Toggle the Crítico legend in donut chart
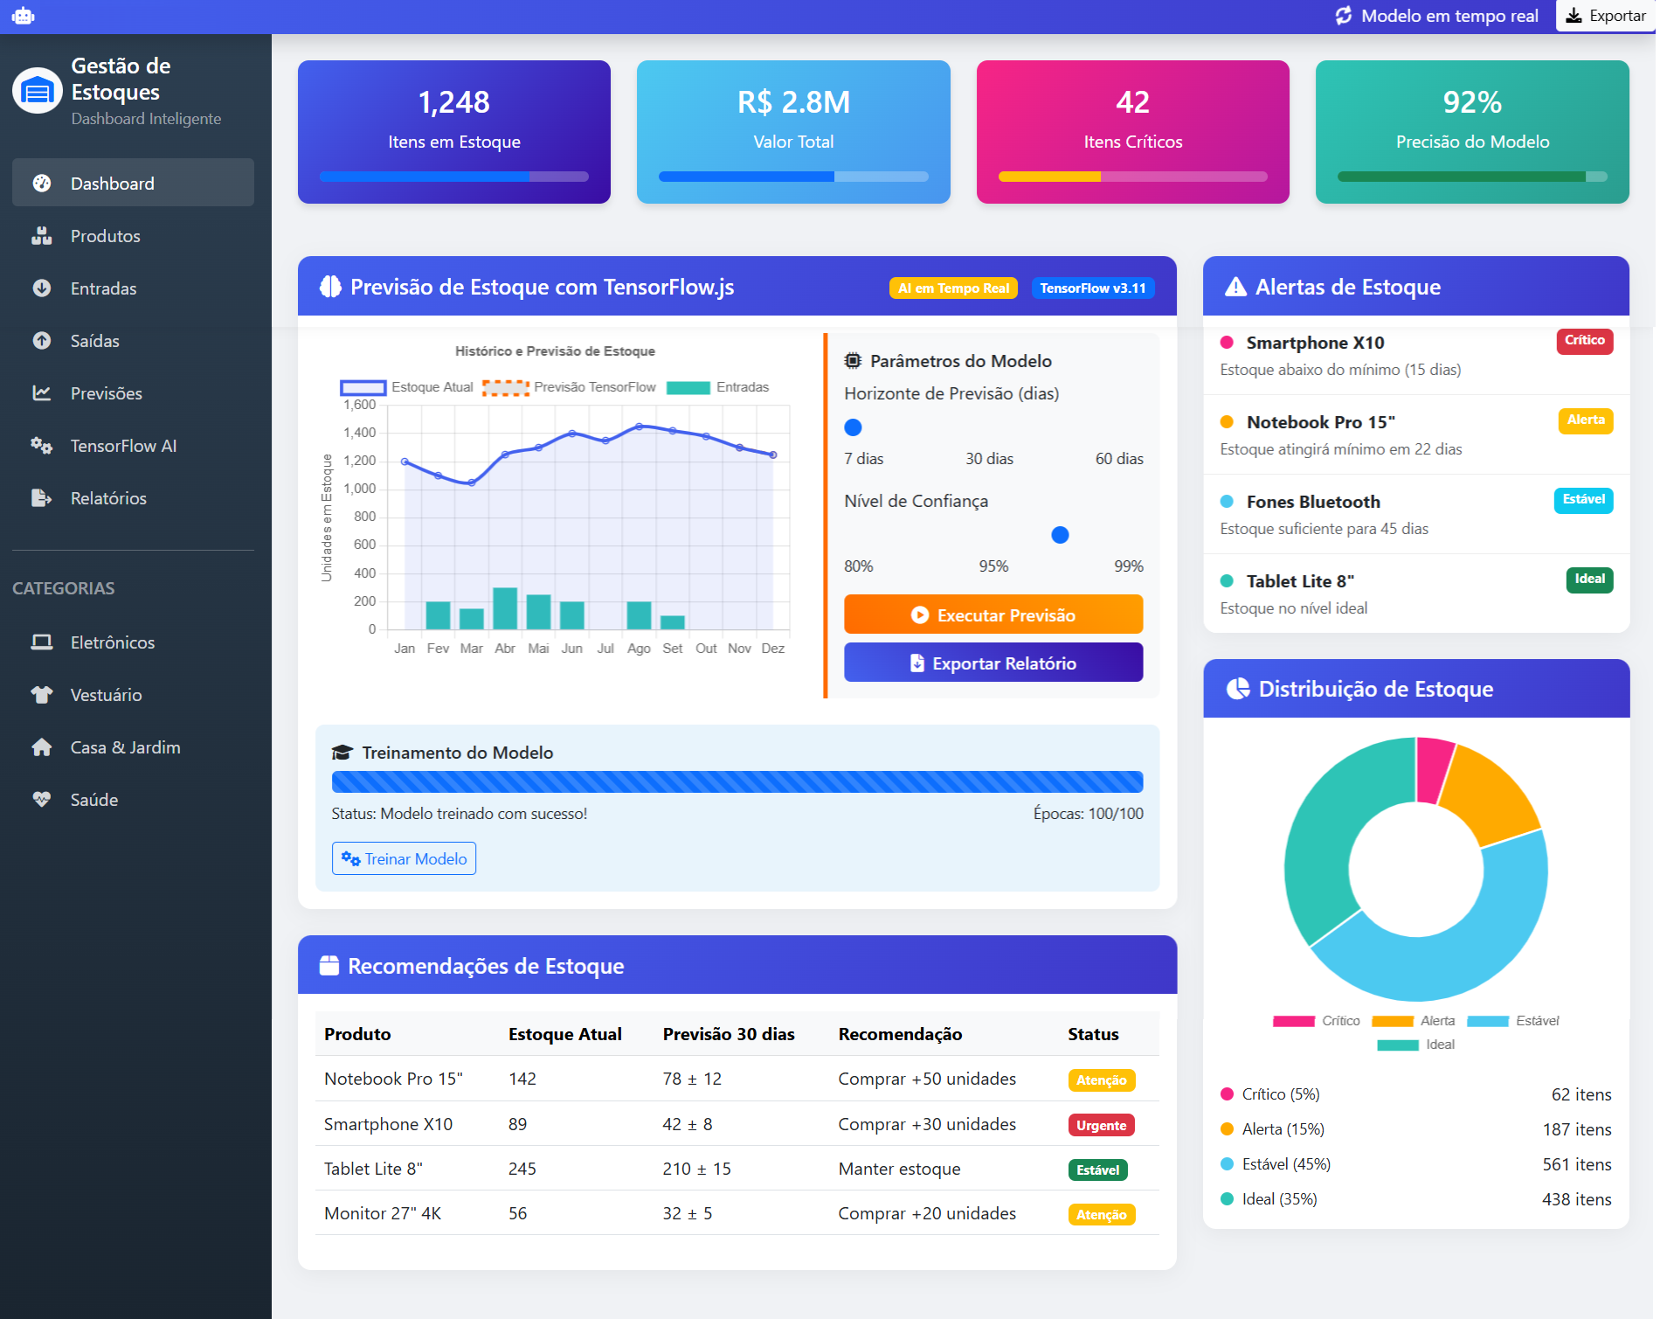 [x=1316, y=1021]
